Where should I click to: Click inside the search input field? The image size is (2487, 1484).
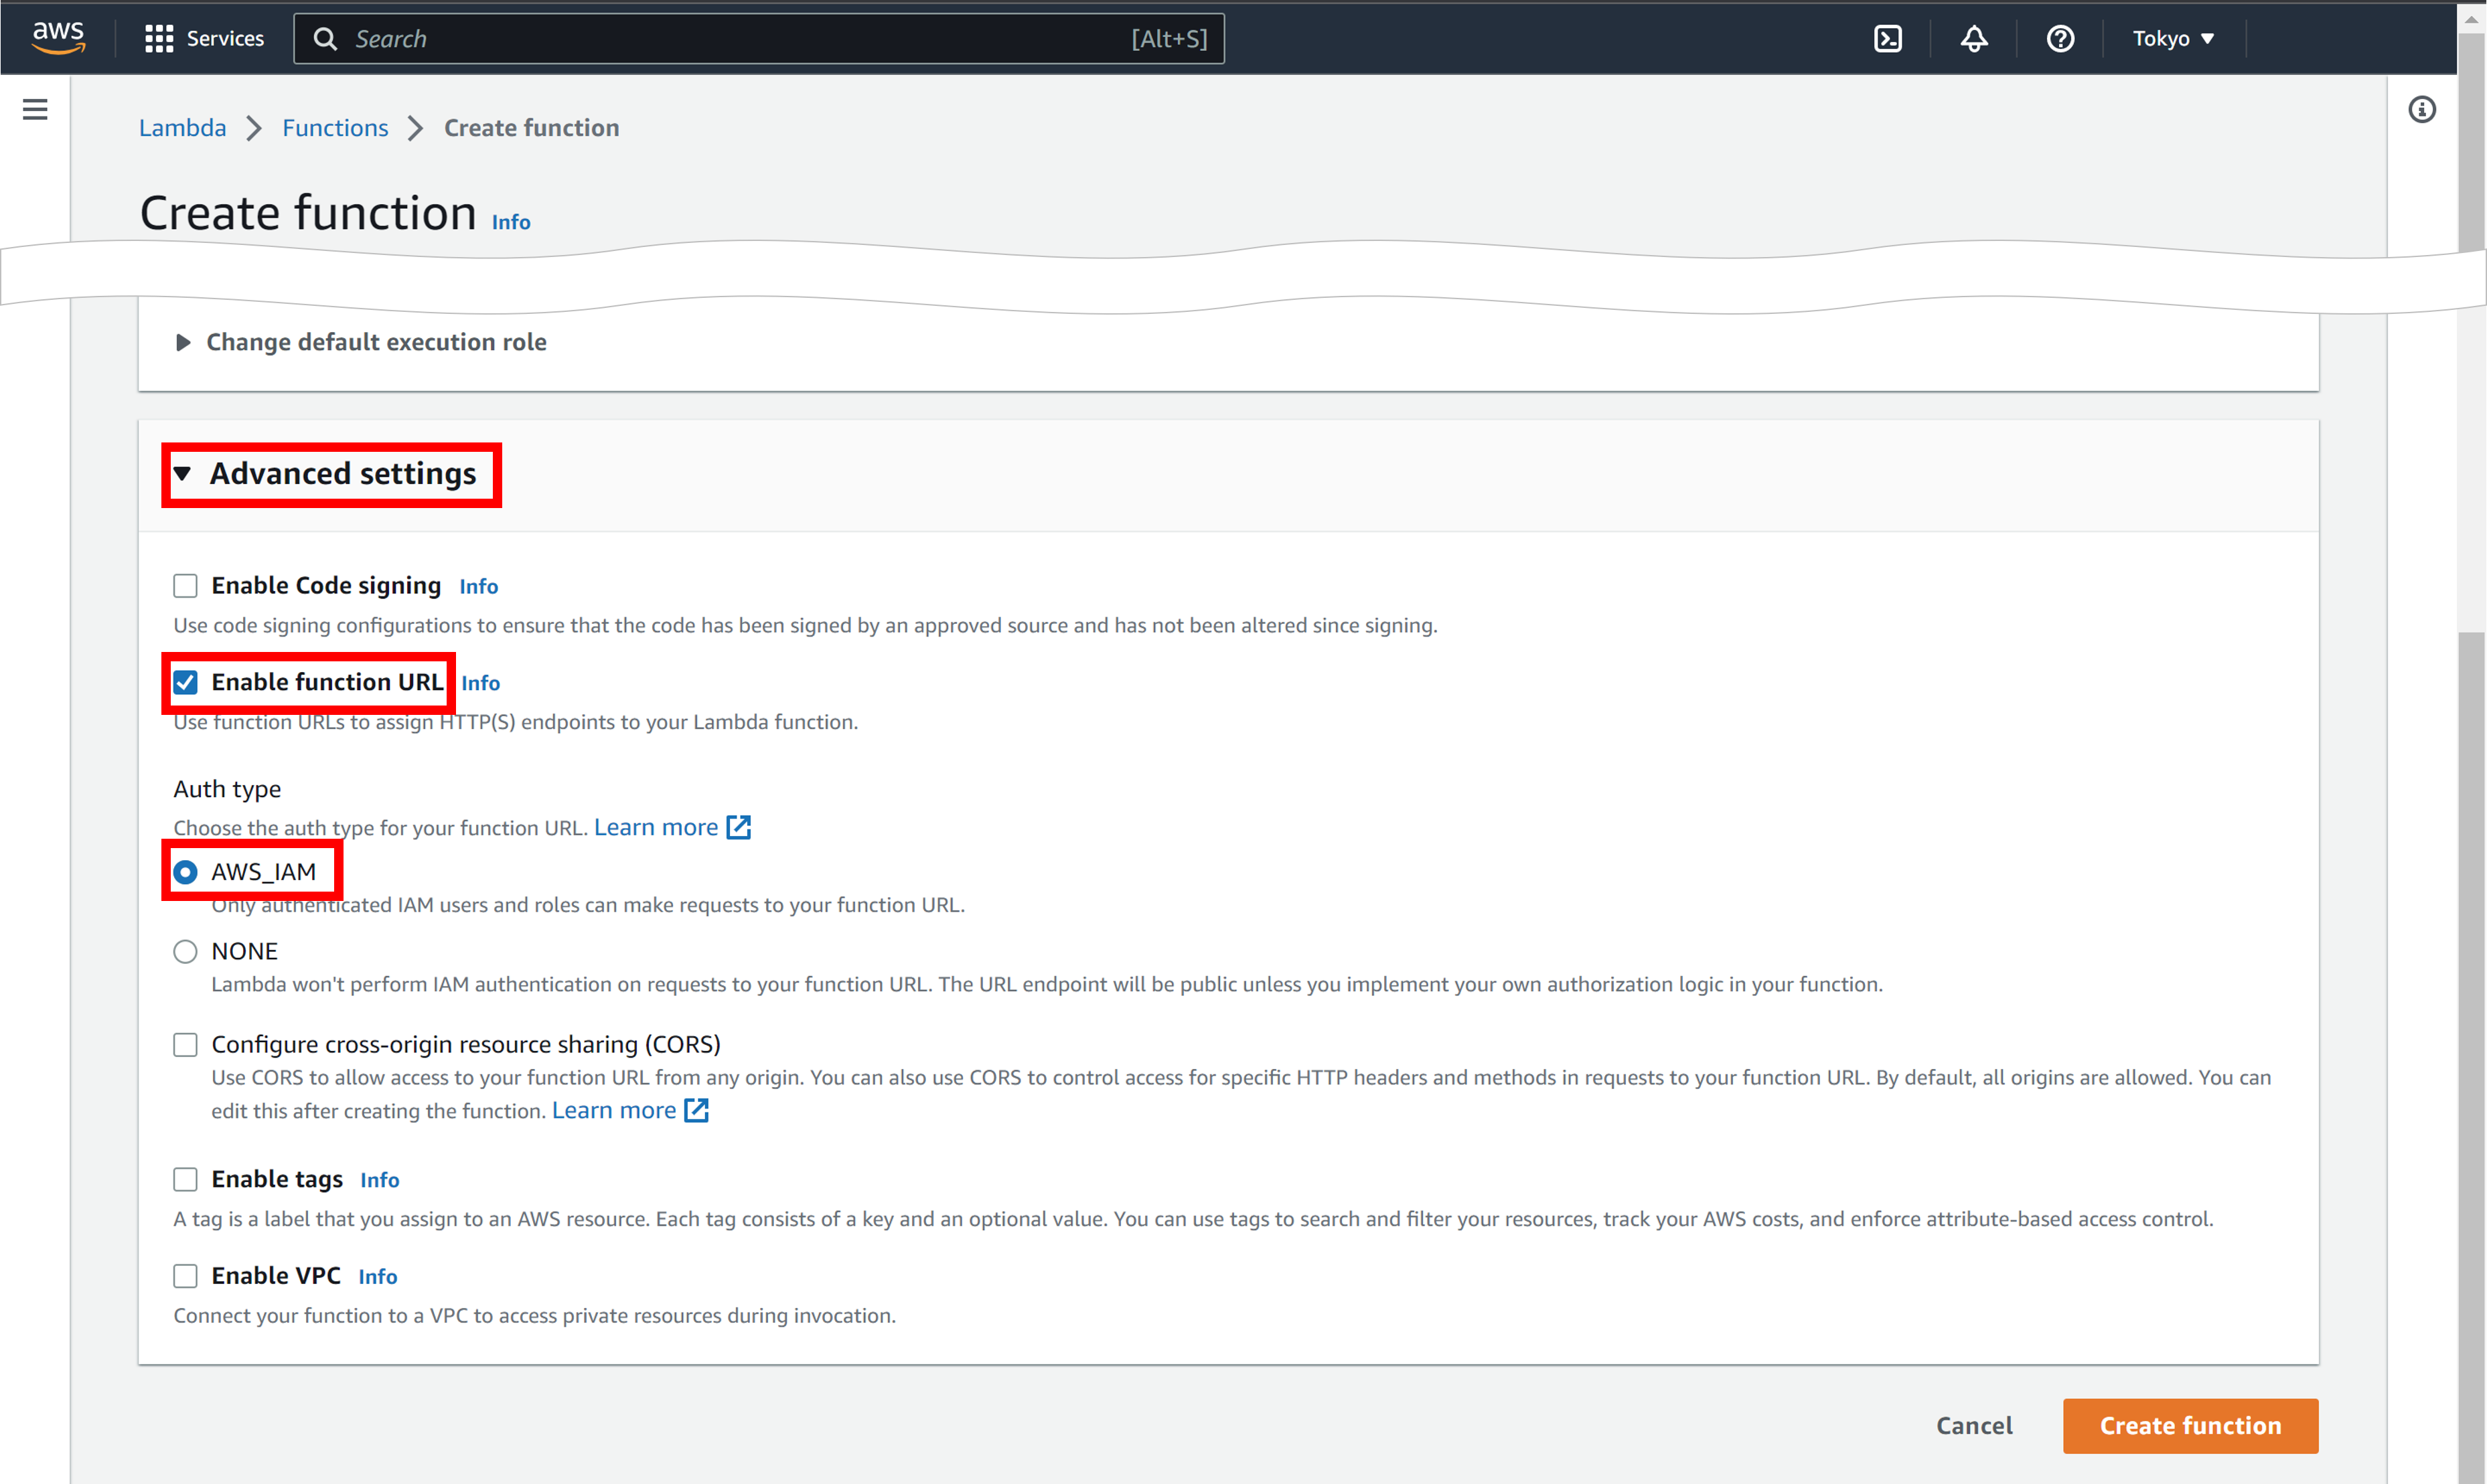point(700,38)
